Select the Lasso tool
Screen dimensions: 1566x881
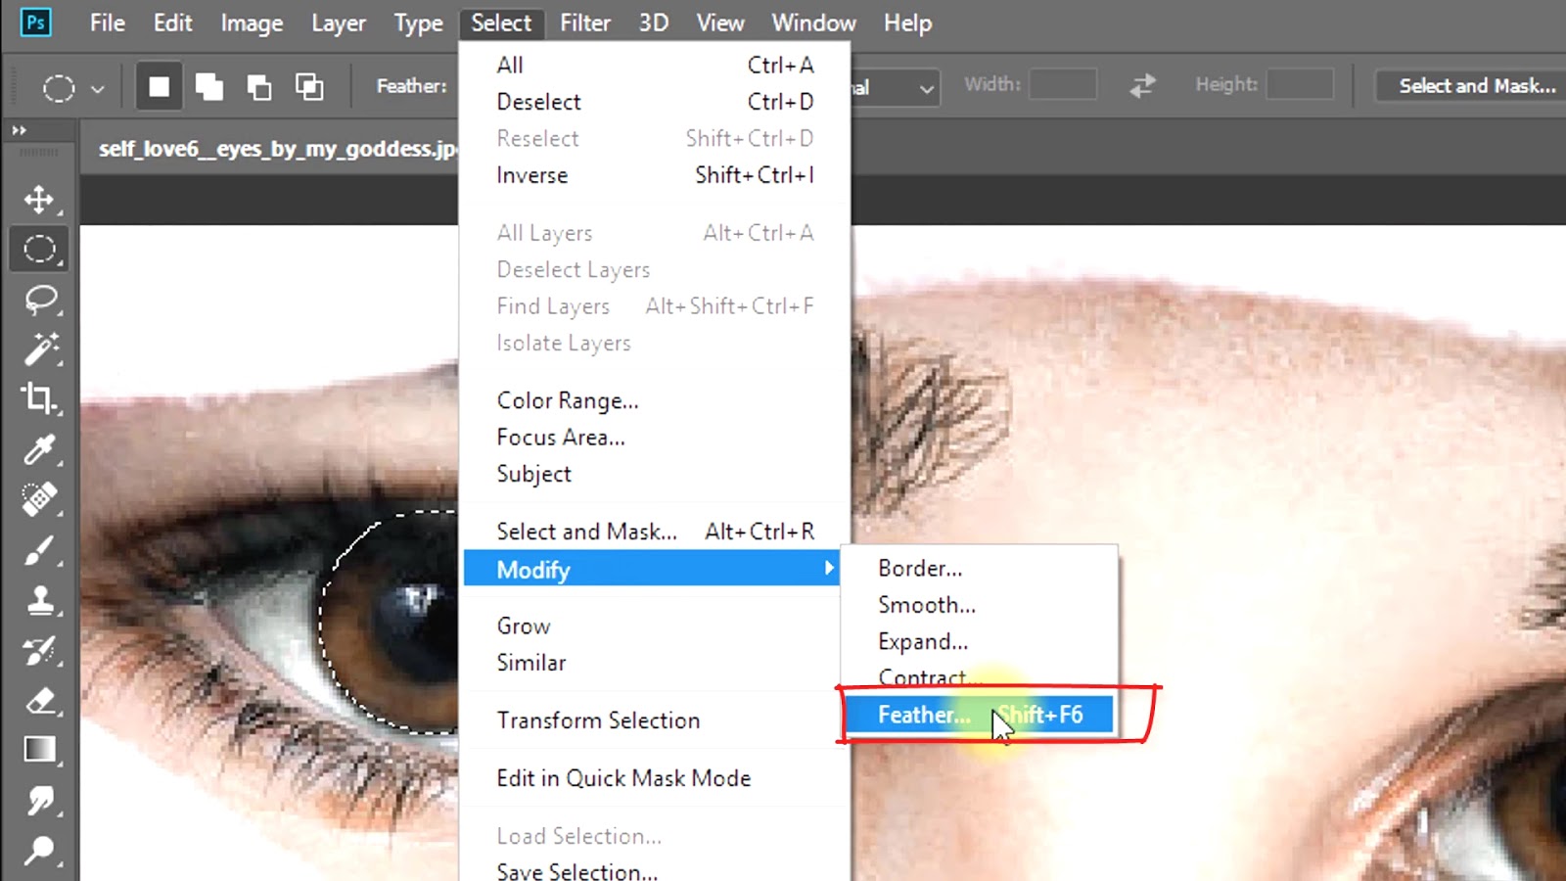tap(39, 299)
